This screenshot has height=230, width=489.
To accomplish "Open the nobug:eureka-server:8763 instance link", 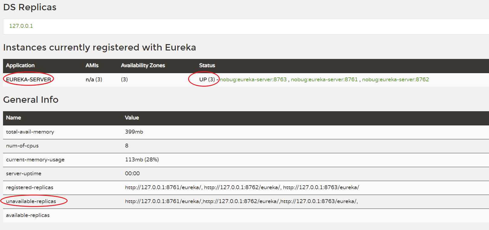I will [x=253, y=79].
